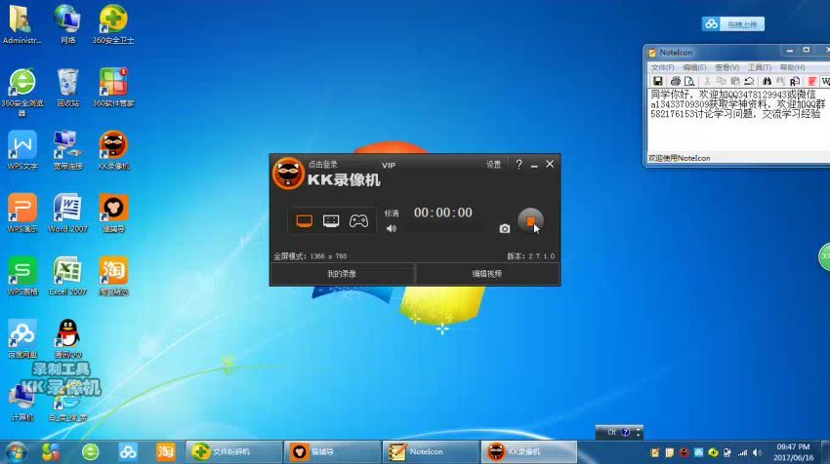The width and height of the screenshot is (830, 464).
Task: Click the NoteIcon taskbar button
Action: click(431, 452)
